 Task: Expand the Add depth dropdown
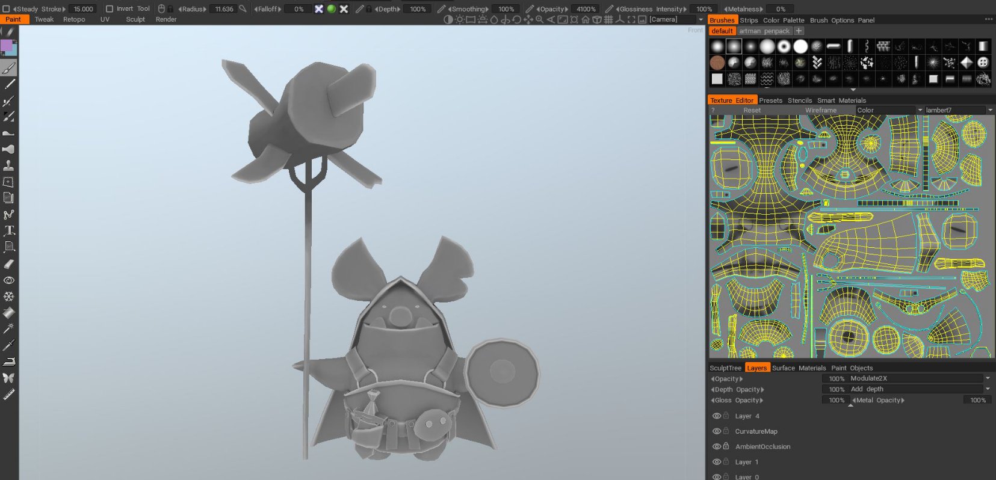tap(987, 389)
